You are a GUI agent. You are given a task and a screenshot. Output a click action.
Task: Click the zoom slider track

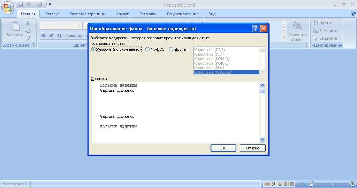tap(332, 184)
